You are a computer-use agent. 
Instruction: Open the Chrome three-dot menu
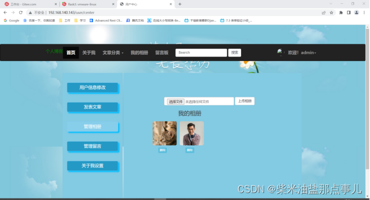click(x=364, y=13)
